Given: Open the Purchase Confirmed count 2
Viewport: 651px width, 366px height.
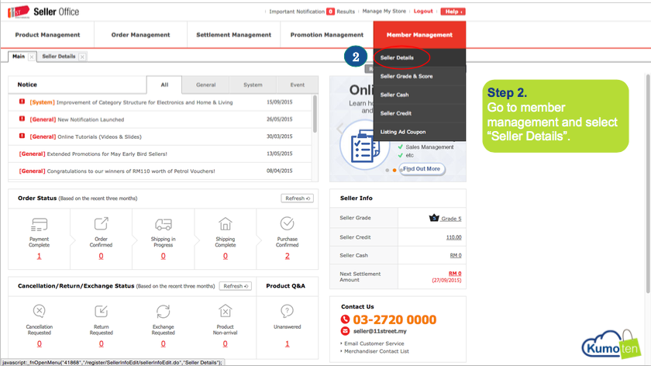Looking at the screenshot, I should coord(288,257).
